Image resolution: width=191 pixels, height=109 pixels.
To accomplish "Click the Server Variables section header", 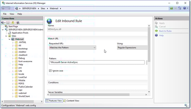I will (97, 92).
